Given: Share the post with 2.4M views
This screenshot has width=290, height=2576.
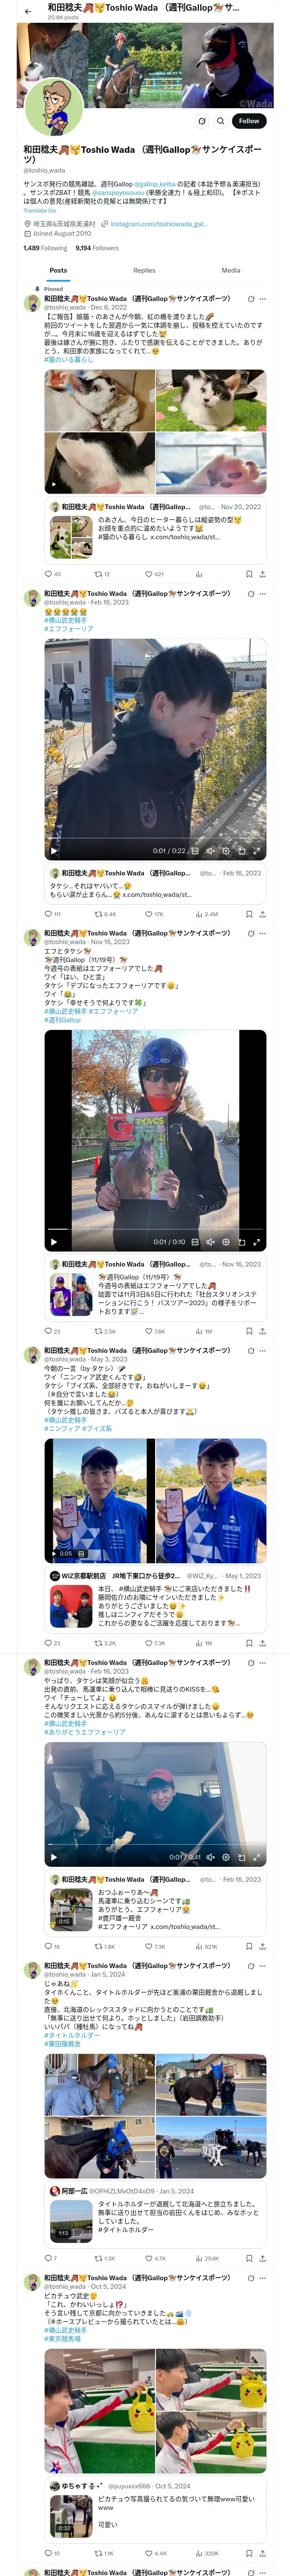Looking at the screenshot, I should click(262, 914).
